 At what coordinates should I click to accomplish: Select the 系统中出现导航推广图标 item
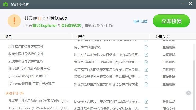coord(26,61)
